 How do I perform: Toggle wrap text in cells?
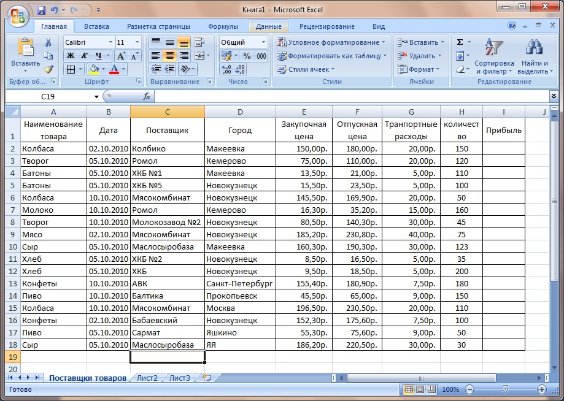click(199, 42)
